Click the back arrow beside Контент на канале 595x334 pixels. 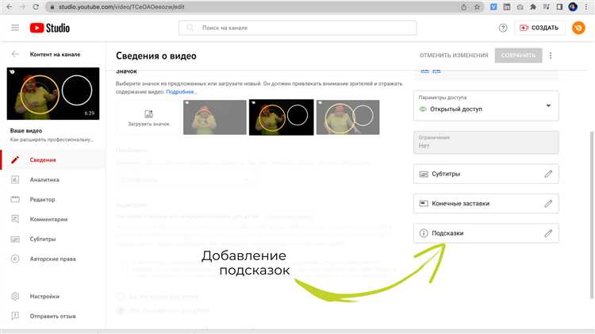15,55
